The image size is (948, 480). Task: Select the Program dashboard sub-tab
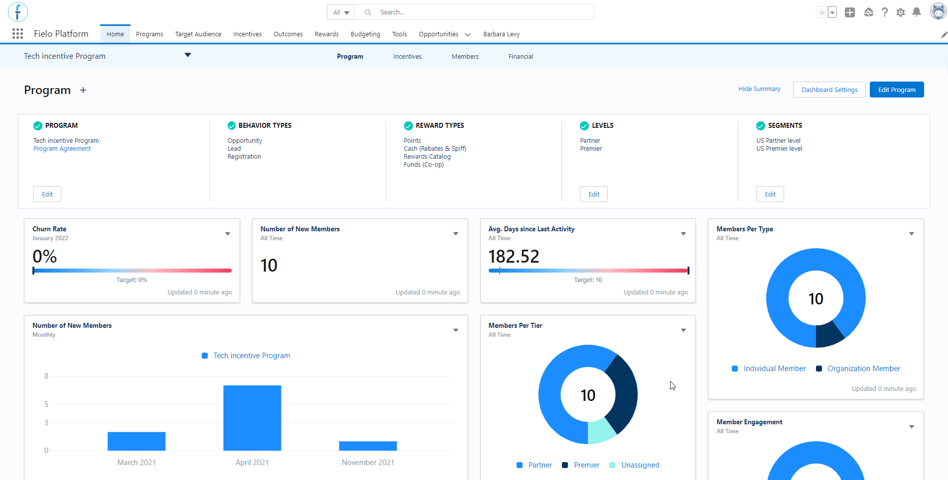pos(350,57)
